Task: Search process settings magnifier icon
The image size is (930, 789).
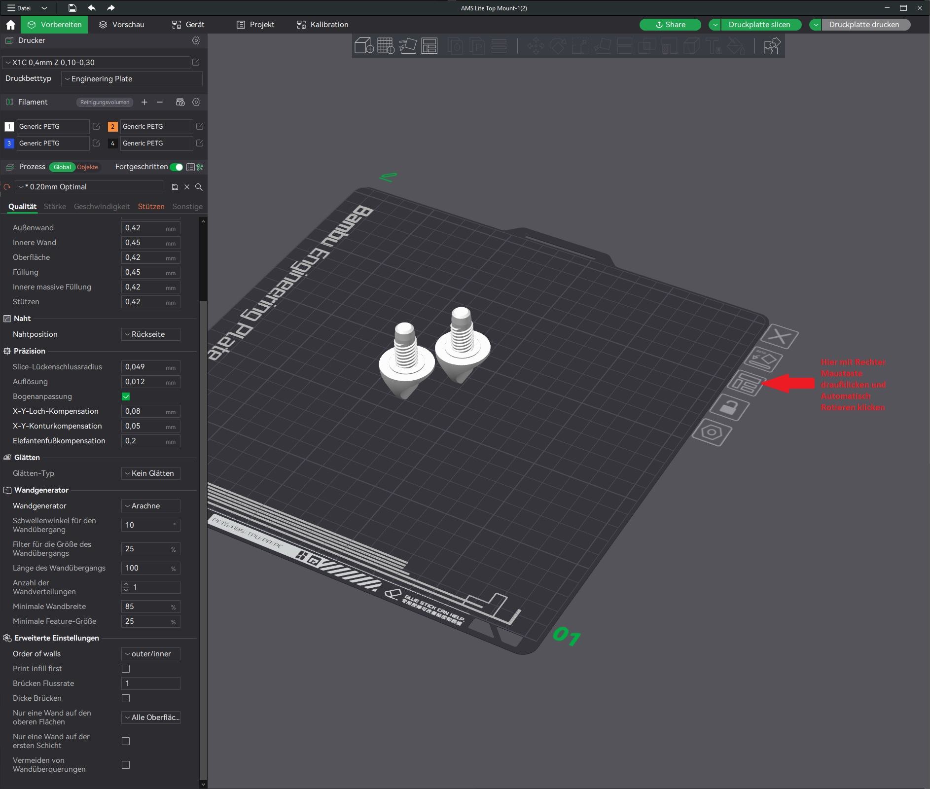Action: tap(199, 187)
